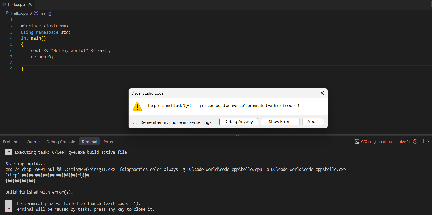Click the panel resize sash handle dots
The image size is (432, 215).
pyautogui.click(x=238, y=135)
